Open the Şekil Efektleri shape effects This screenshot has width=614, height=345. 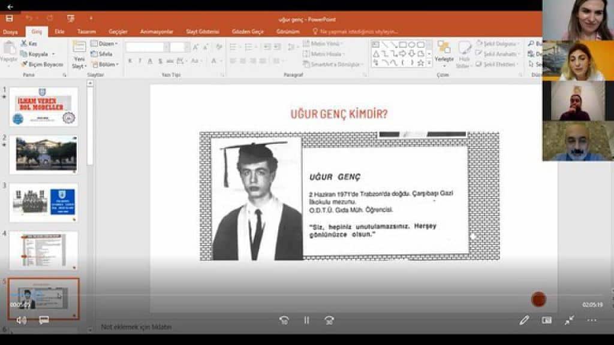click(x=497, y=64)
